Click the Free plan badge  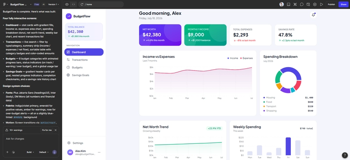(x=37, y=4)
